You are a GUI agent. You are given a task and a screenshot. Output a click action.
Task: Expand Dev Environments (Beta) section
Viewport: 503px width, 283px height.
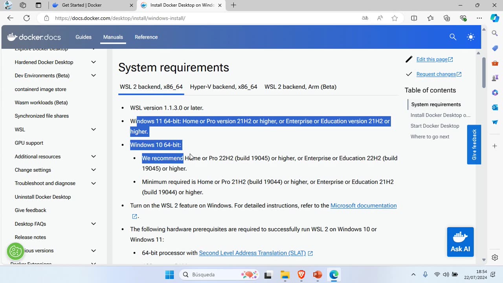click(94, 75)
